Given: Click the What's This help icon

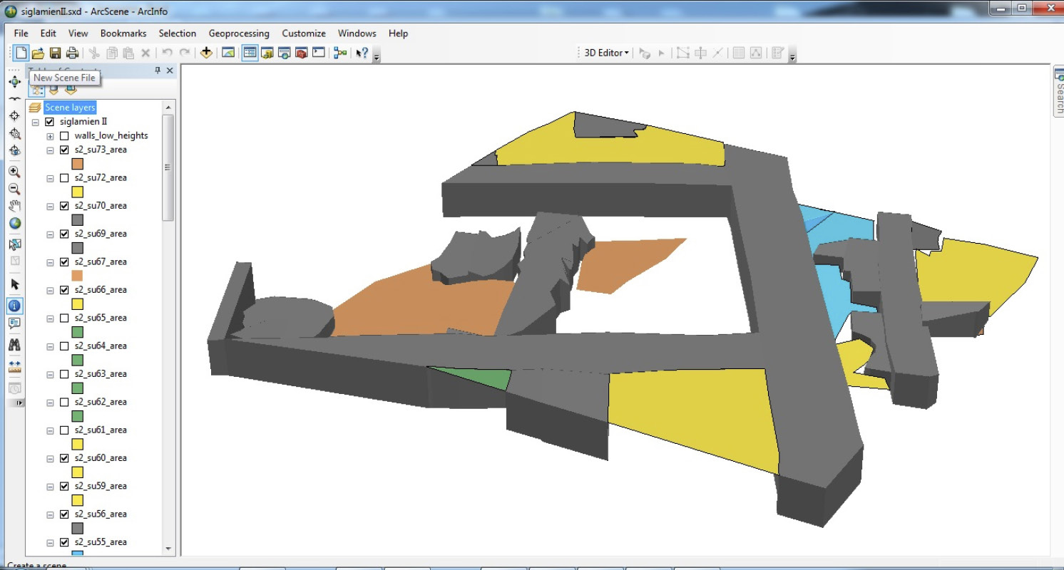Looking at the screenshot, I should pos(362,53).
